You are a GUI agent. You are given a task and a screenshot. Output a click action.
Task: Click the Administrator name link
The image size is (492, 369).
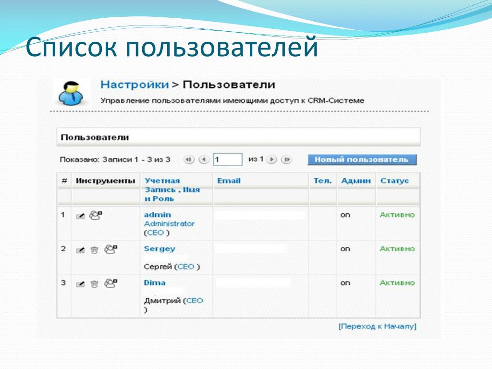point(170,224)
